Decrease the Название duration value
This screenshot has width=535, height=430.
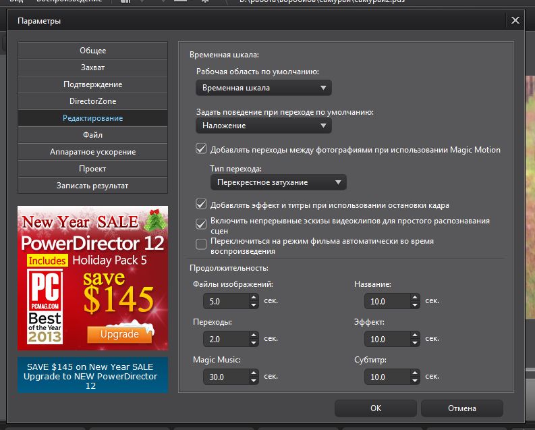pyautogui.click(x=415, y=305)
